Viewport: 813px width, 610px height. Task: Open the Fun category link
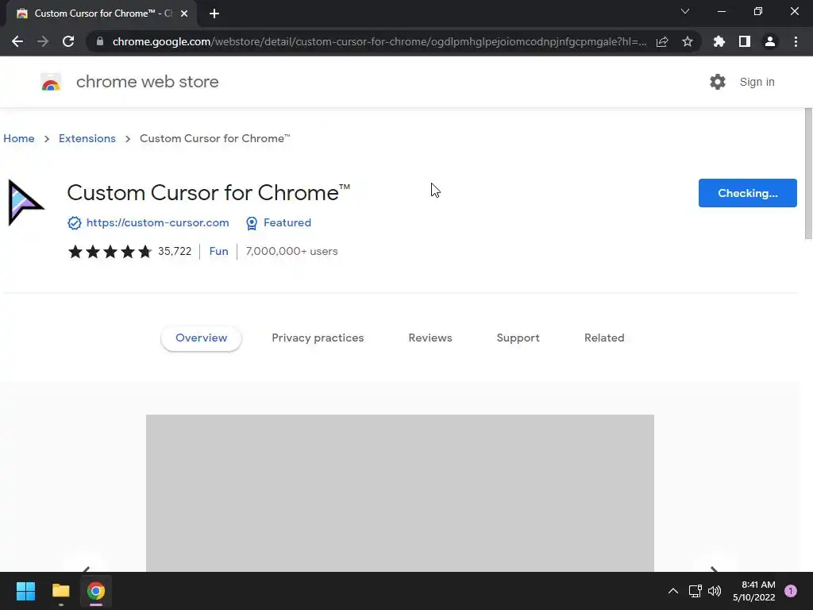click(x=219, y=251)
